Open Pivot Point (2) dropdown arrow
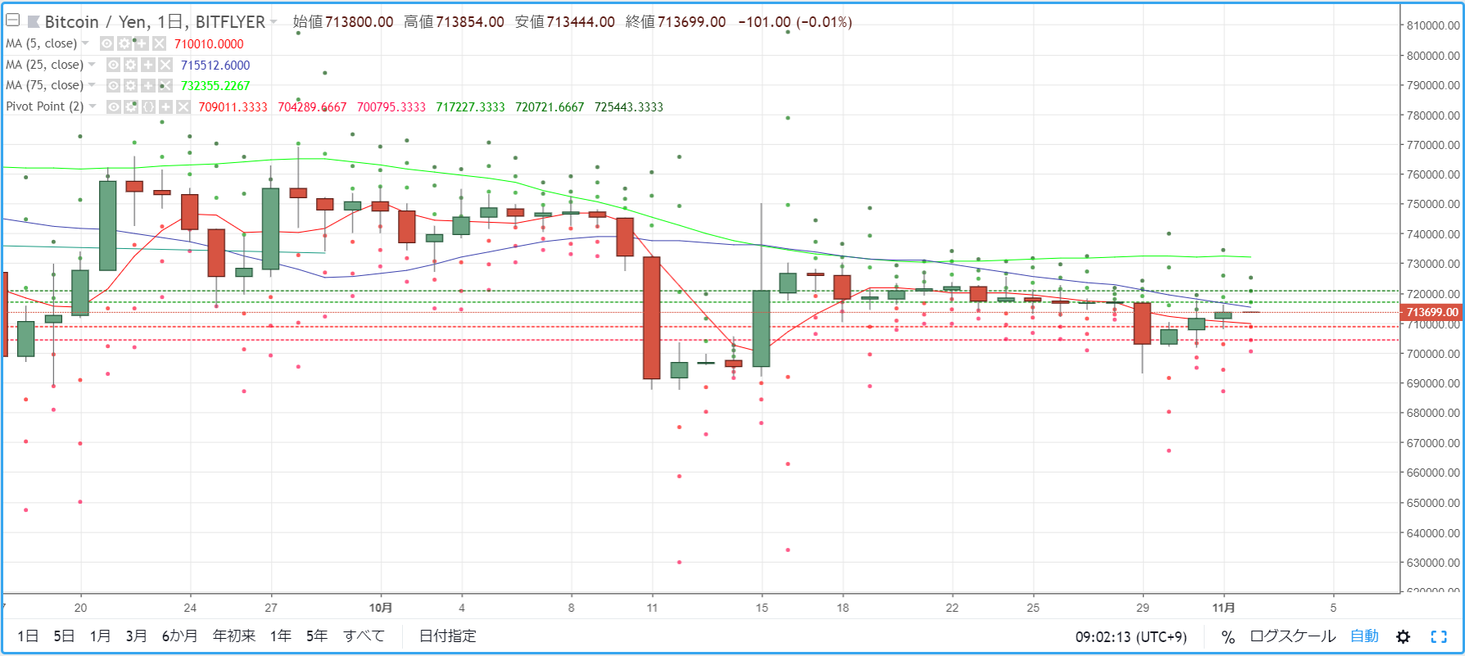 [x=93, y=106]
